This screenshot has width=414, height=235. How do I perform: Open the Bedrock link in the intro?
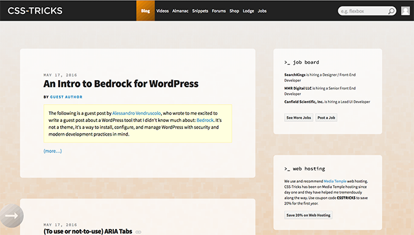pos(205,120)
